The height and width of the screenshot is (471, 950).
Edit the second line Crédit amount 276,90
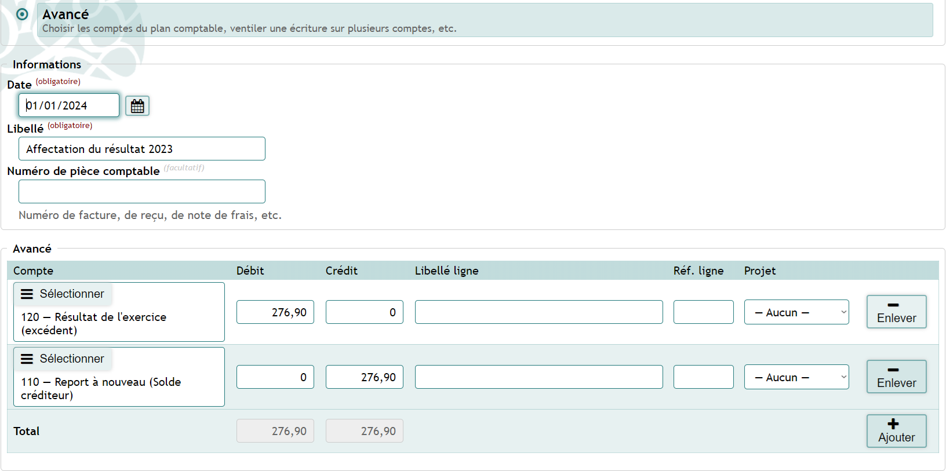pos(364,377)
